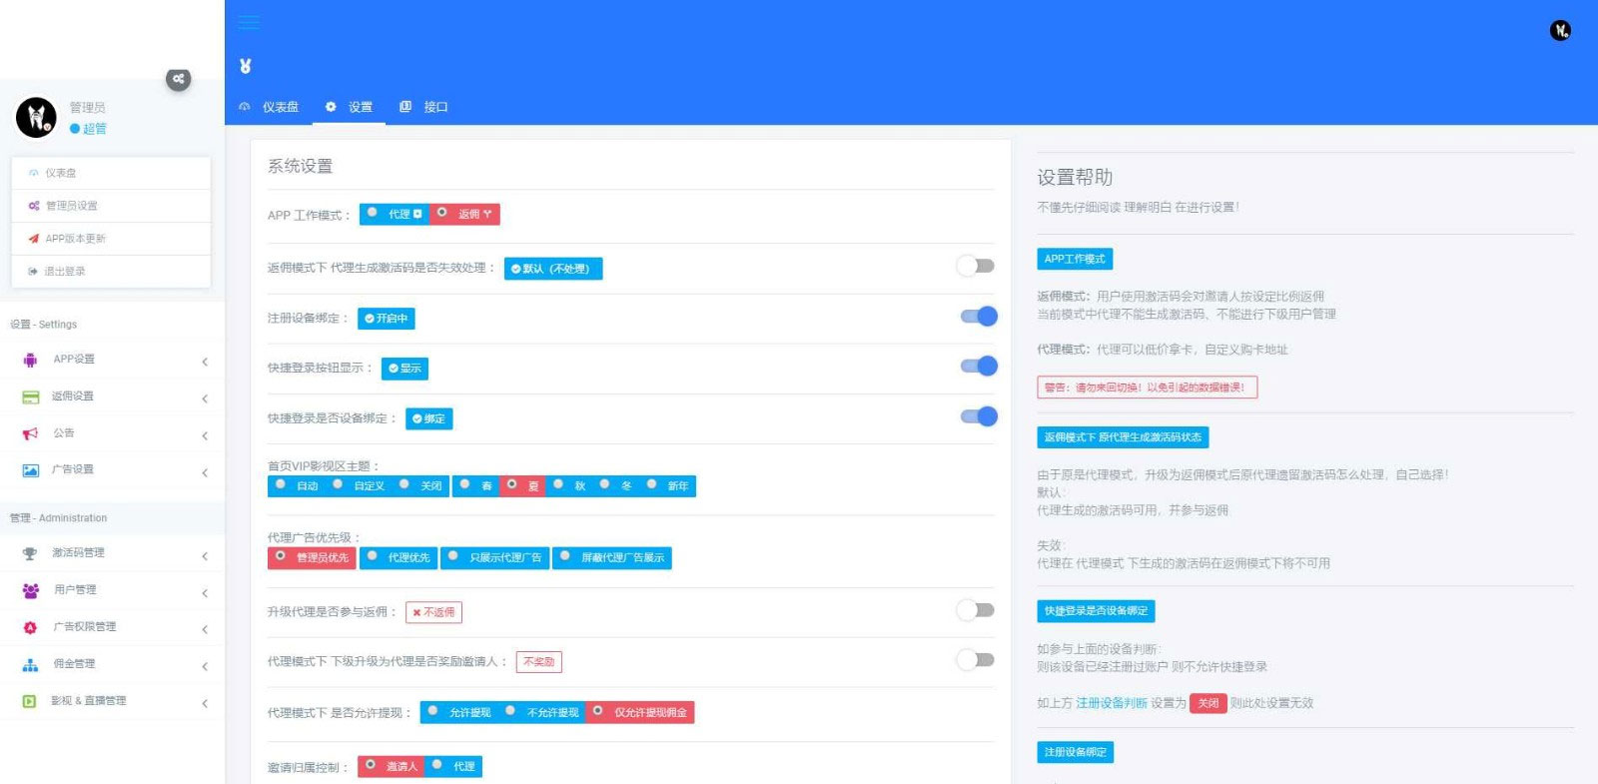Click the hierarchy icon for 佣金管理
The image size is (1598, 784).
[x=30, y=664]
